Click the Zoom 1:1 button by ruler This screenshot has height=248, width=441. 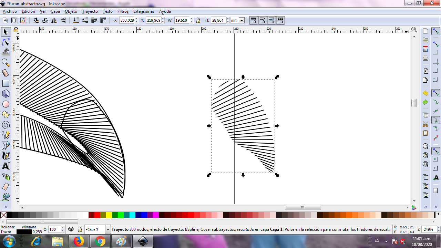click(414, 30)
